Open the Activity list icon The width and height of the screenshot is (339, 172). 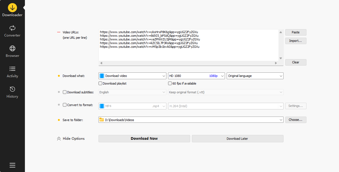12,69
